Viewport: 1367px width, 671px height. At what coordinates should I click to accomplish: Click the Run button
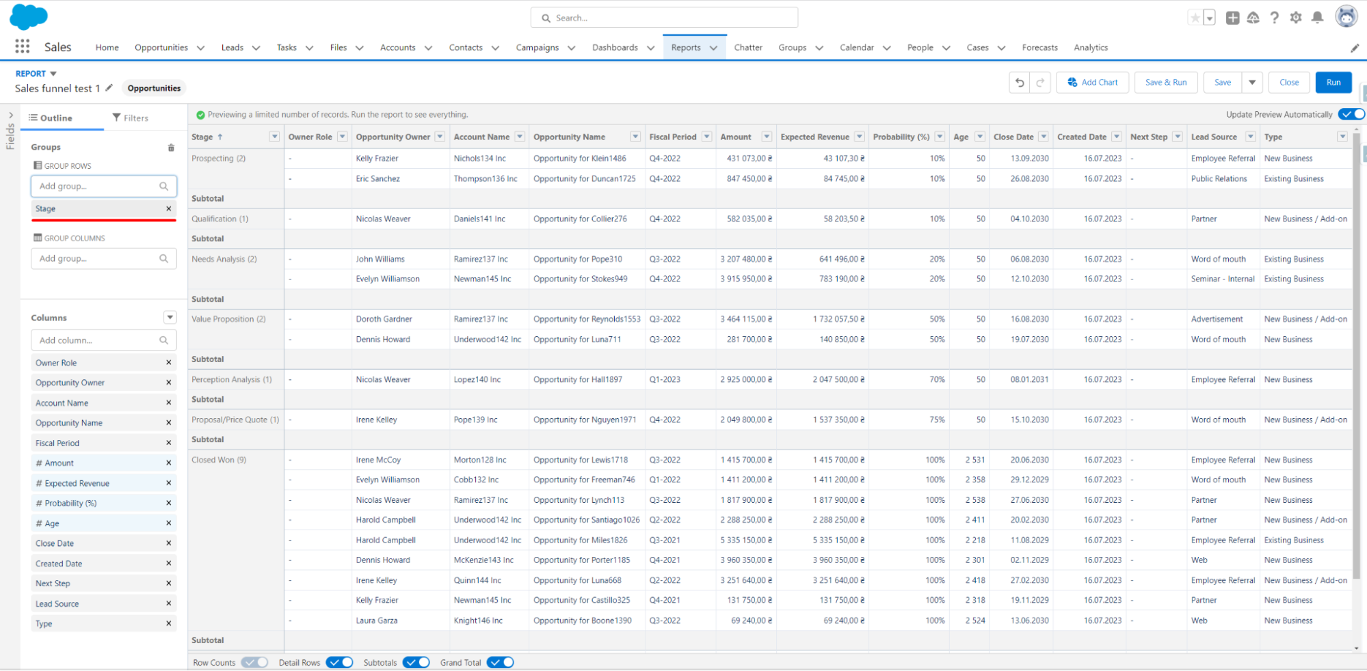pos(1333,82)
